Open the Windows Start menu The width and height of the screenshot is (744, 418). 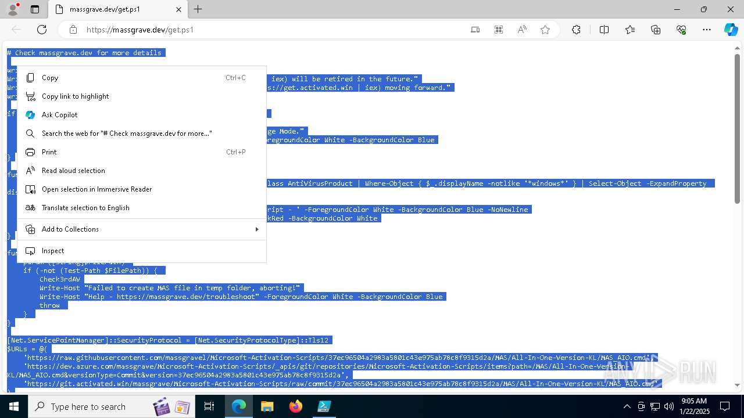point(13,406)
